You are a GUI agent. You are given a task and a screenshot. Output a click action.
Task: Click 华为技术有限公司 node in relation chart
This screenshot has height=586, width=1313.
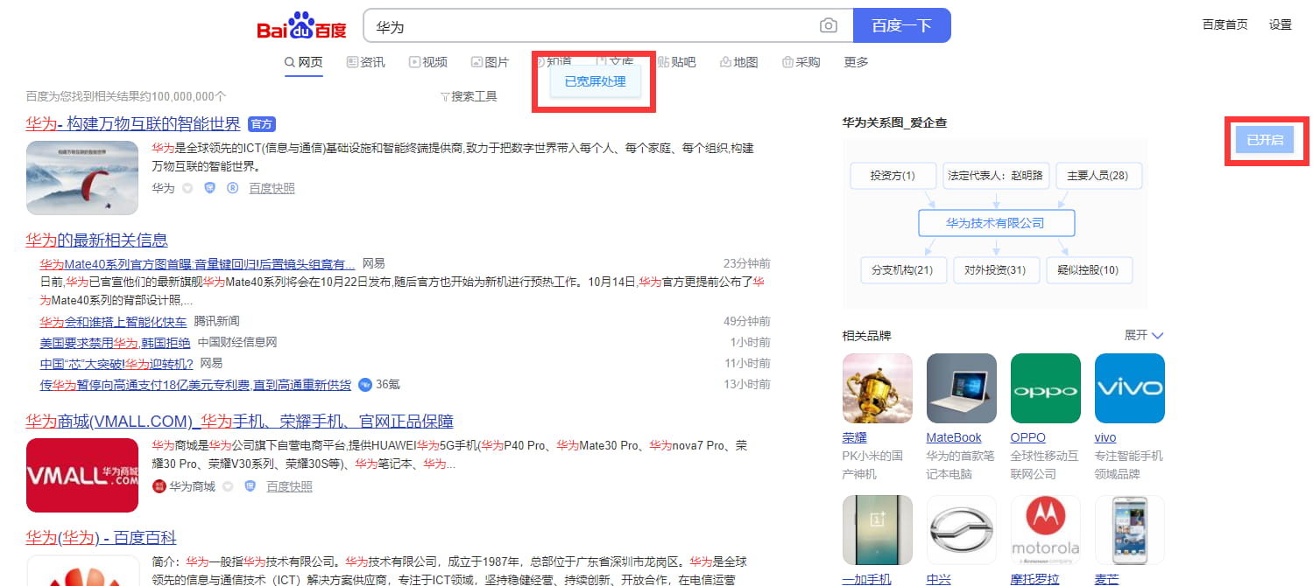(x=995, y=223)
